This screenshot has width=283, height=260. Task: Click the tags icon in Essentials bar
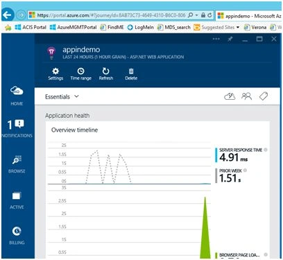click(264, 96)
